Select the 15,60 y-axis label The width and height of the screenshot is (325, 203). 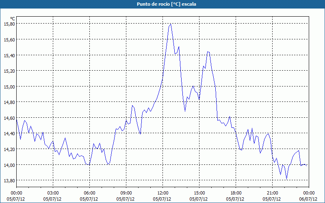(x=9, y=39)
